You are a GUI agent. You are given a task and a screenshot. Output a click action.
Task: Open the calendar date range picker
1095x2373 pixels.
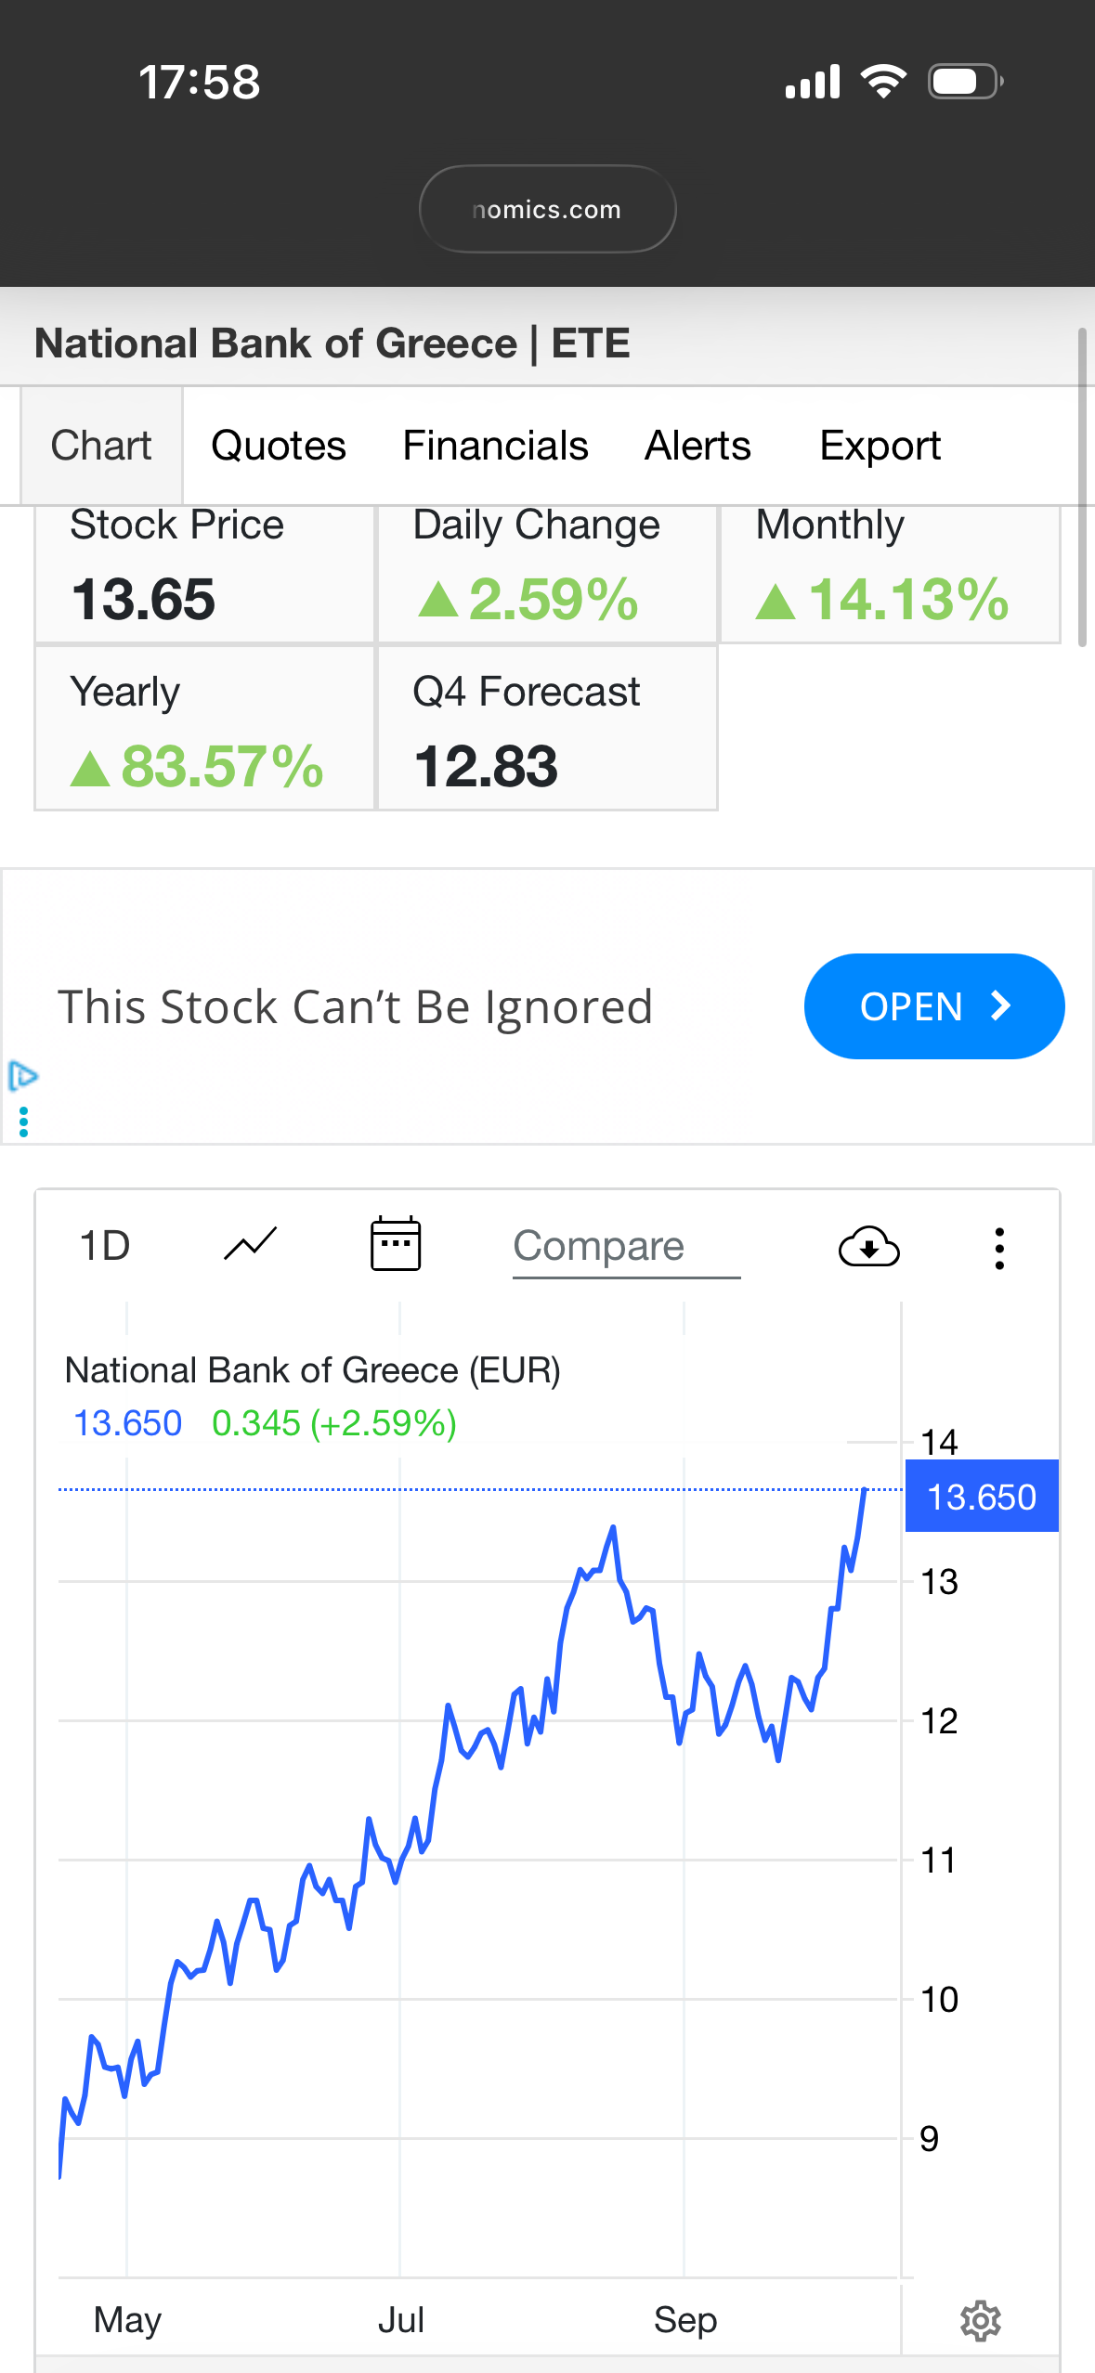click(396, 1244)
